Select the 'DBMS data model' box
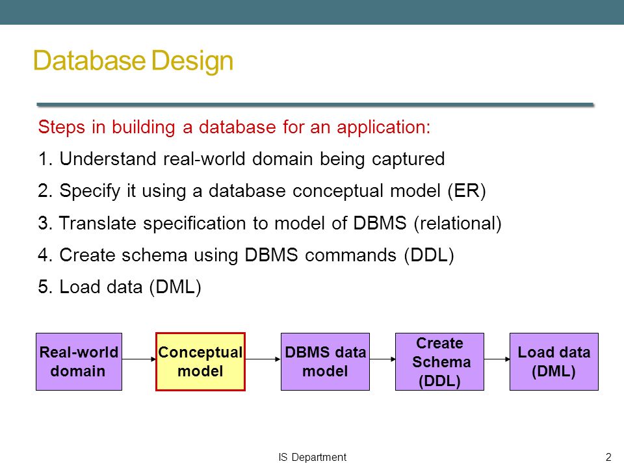 [325, 362]
